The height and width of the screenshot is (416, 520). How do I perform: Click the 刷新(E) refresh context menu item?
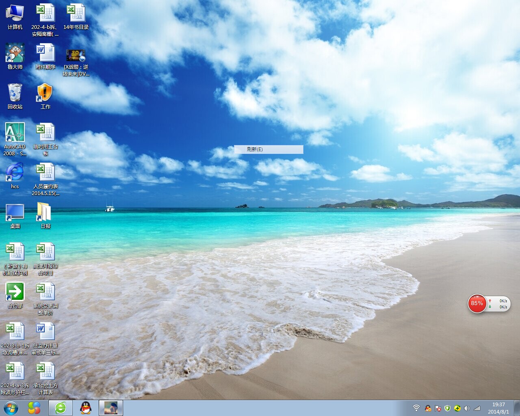click(x=269, y=149)
